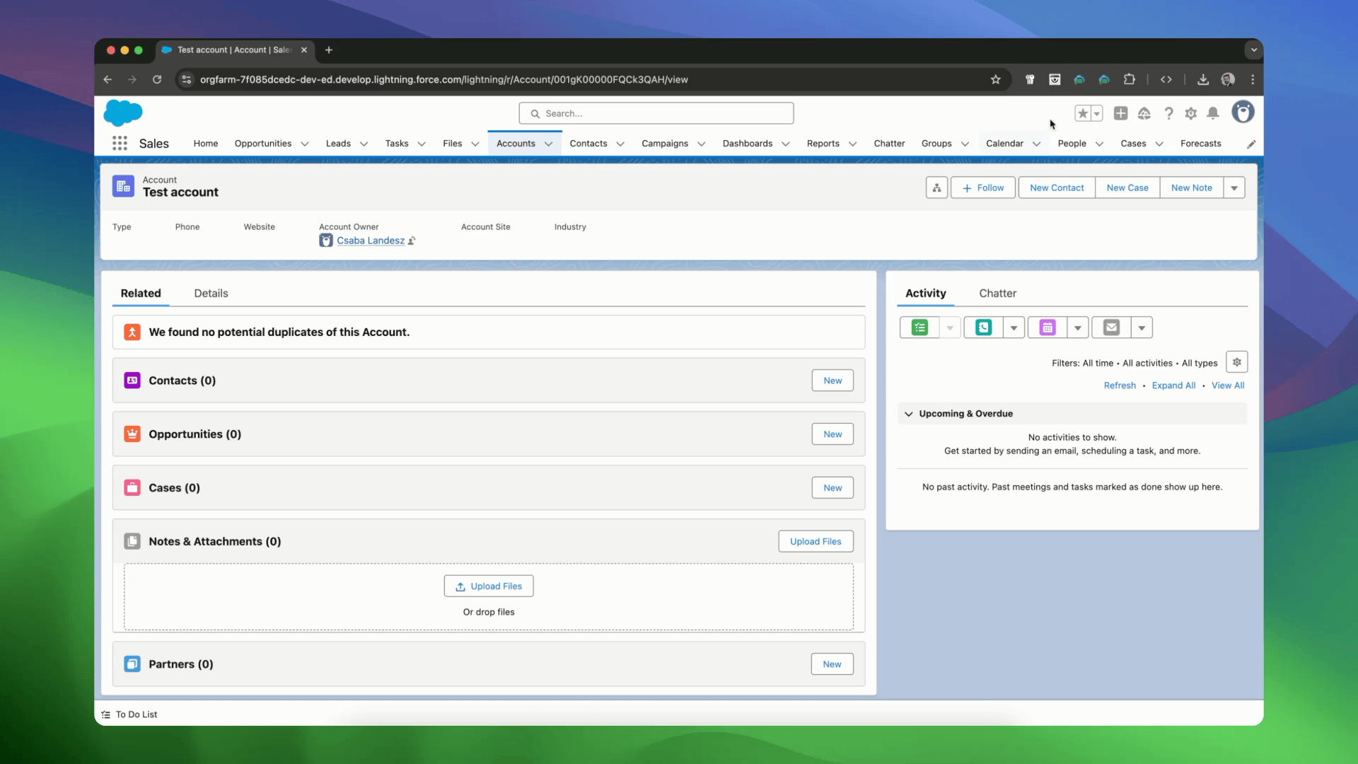
Task: Open a new browser tab
Action: (329, 50)
